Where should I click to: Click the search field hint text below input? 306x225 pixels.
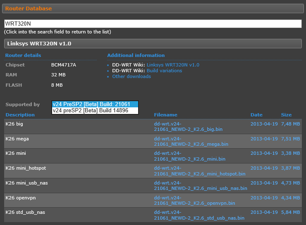57,32
